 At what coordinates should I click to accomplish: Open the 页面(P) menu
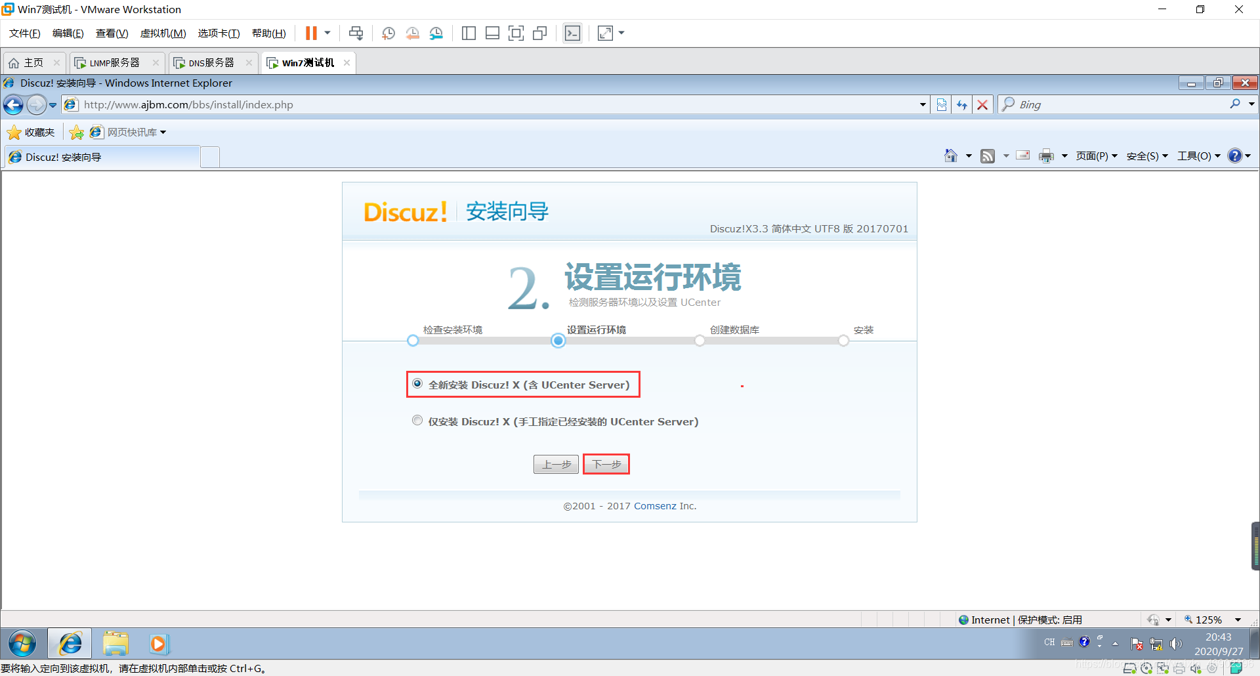(x=1097, y=156)
